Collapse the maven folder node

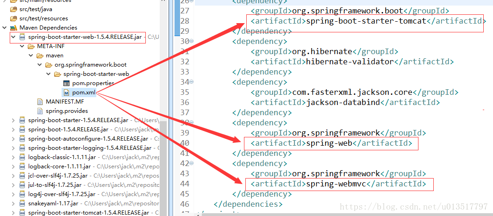[31, 56]
